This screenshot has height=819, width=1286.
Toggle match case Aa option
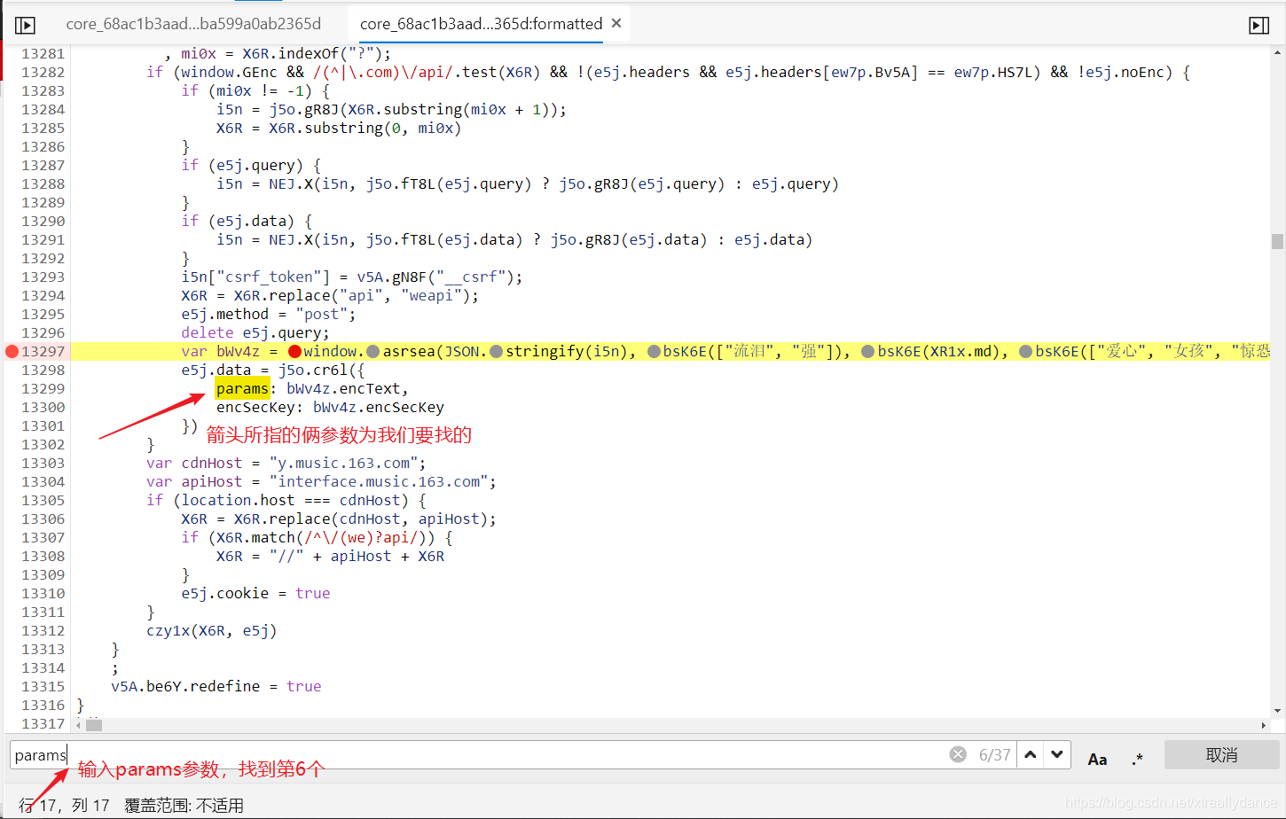[x=1097, y=759]
